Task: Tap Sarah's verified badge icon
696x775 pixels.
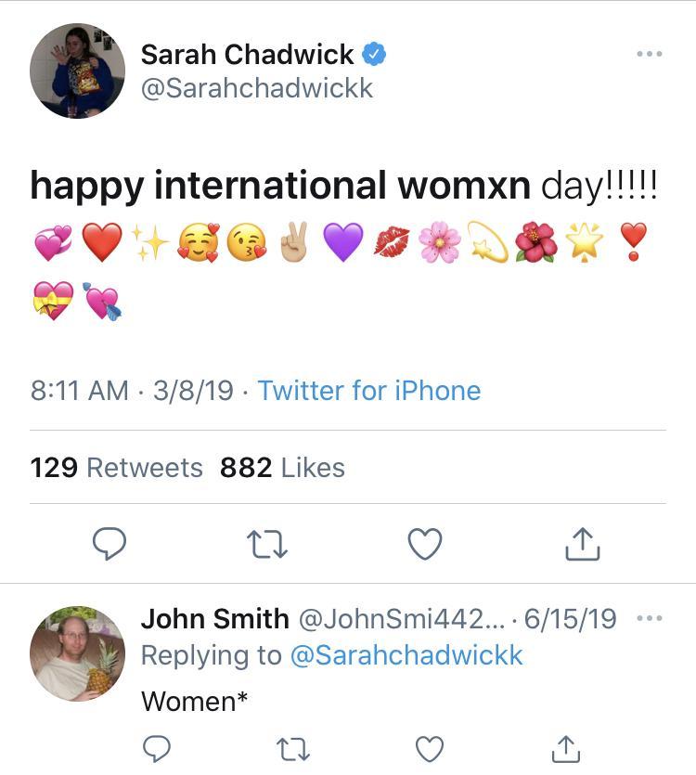Action: click(374, 54)
